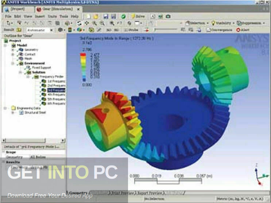Open the Visibility dropdown
The height and width of the screenshot is (203, 271).
(x=223, y=23)
